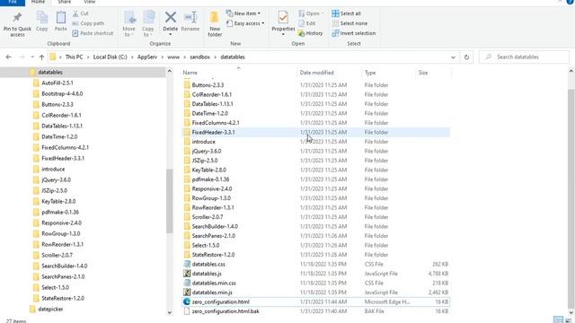Select the pdfmake-0.1.36 folder in file list
The image size is (575, 323).
pyautogui.click(x=315, y=179)
